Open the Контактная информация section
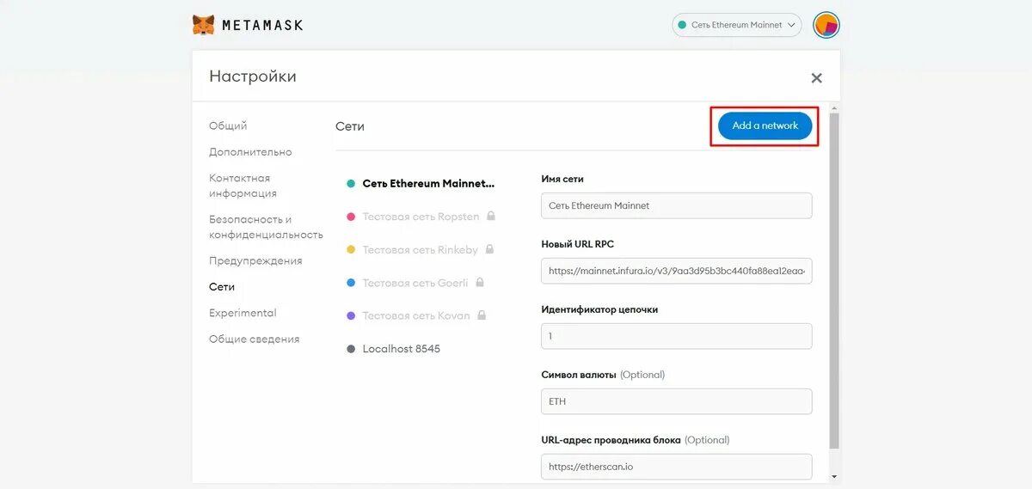1032x489 pixels. [x=243, y=186]
